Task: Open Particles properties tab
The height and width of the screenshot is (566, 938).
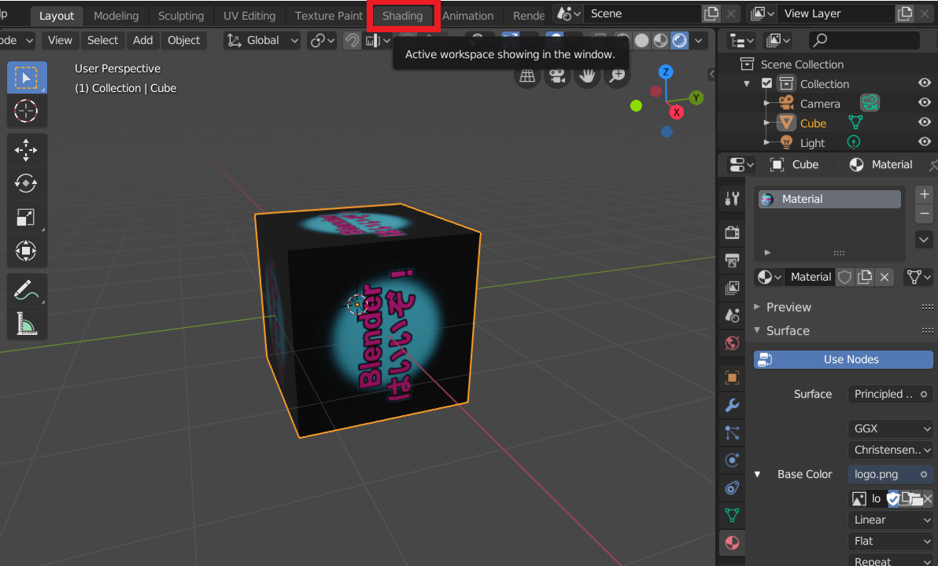Action: click(732, 432)
